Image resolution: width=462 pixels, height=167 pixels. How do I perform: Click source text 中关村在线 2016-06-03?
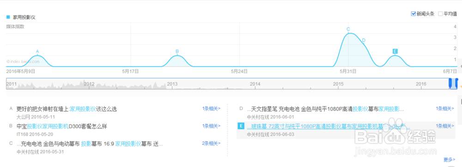270,134
